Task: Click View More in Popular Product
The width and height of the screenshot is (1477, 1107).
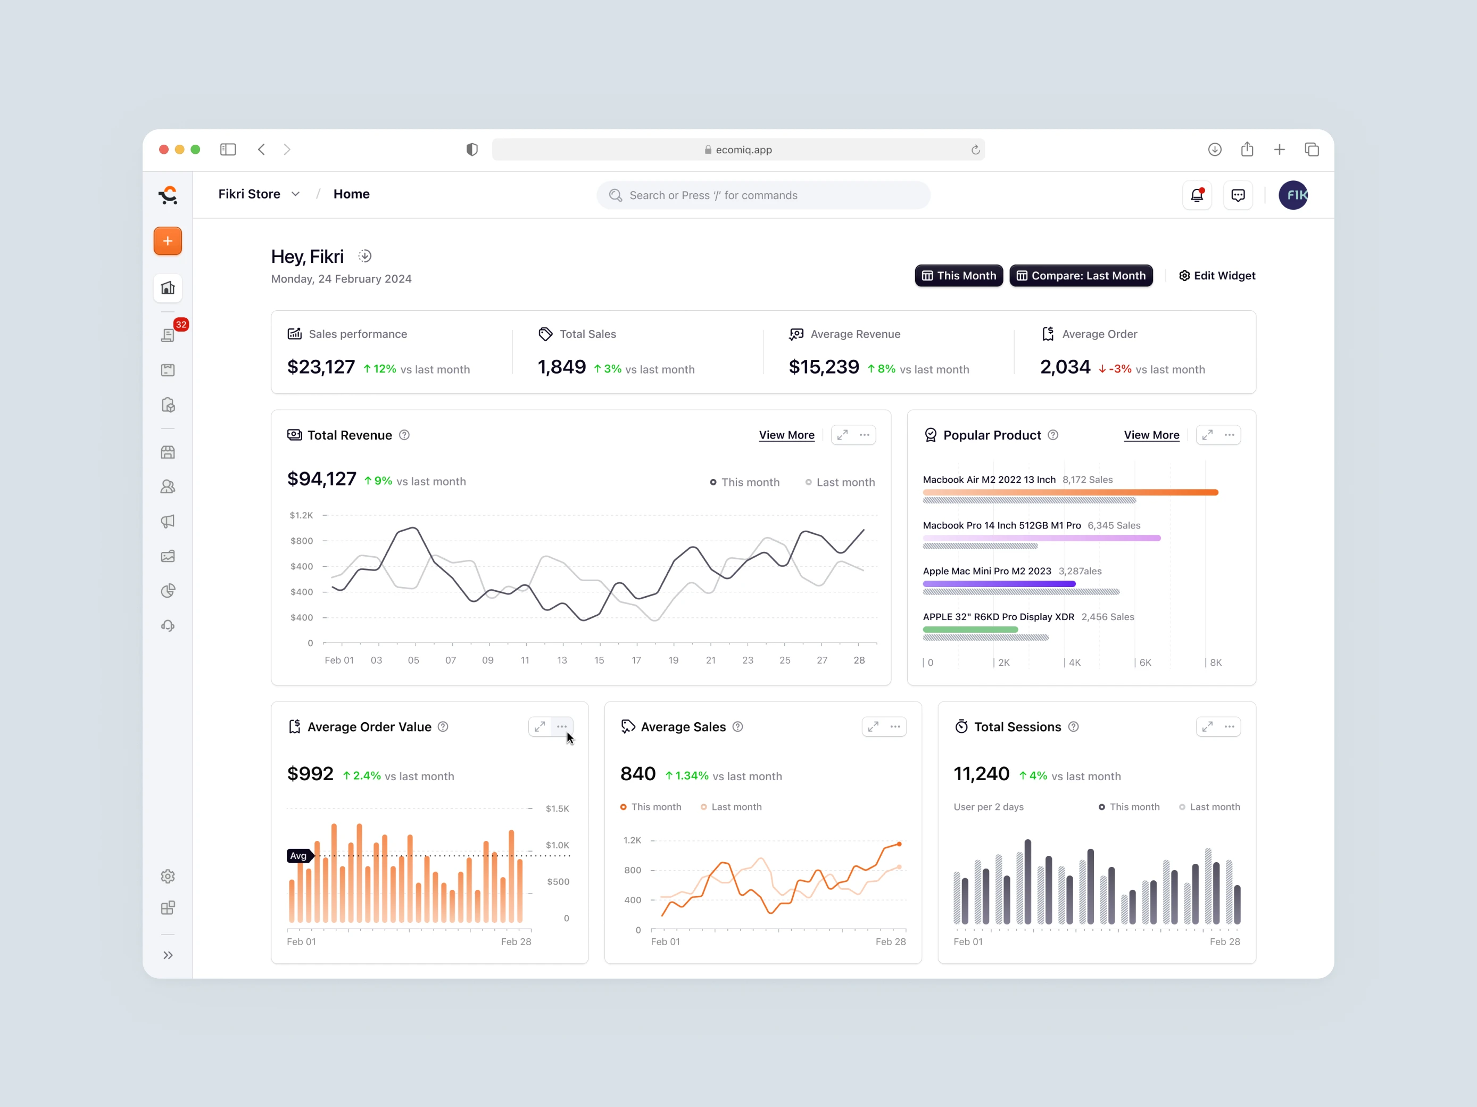Action: tap(1151, 435)
